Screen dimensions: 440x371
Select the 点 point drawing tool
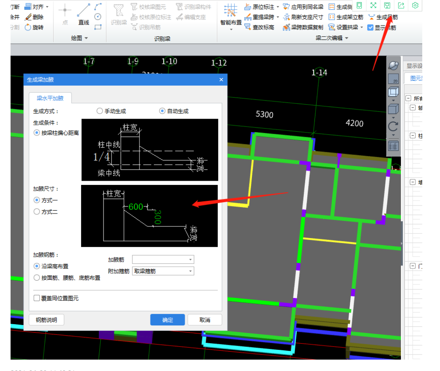pyautogui.click(x=65, y=14)
